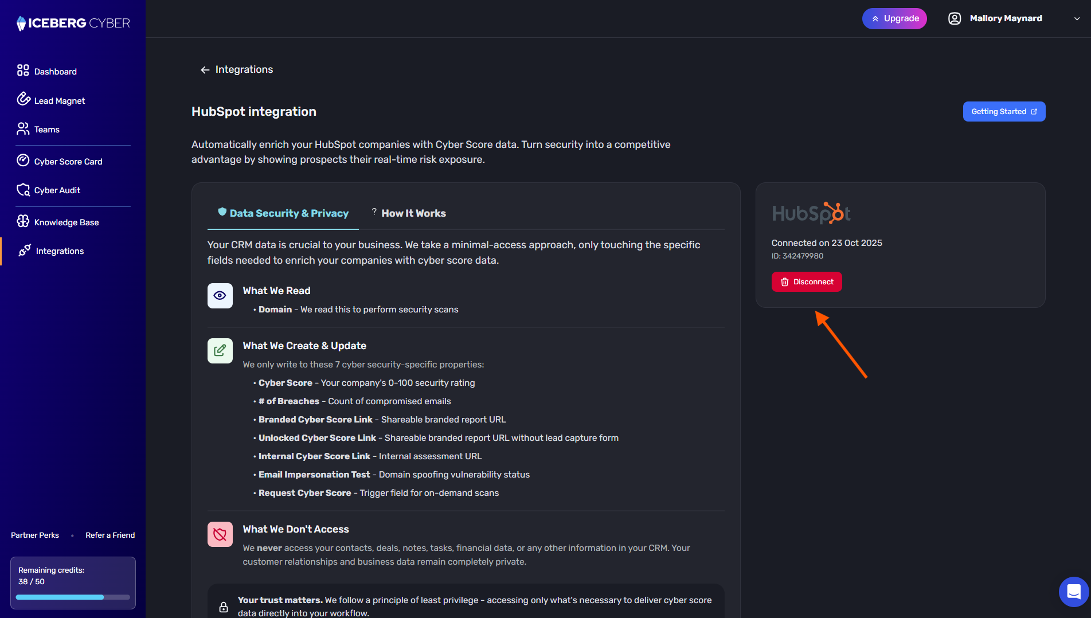This screenshot has width=1091, height=618.
Task: Click the shield icon on privacy tab
Action: (222, 212)
